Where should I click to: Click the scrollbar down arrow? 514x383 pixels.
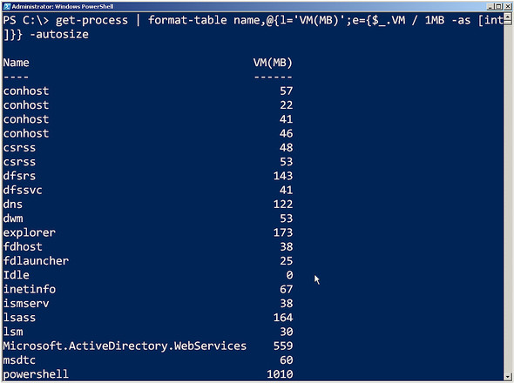[508, 376]
